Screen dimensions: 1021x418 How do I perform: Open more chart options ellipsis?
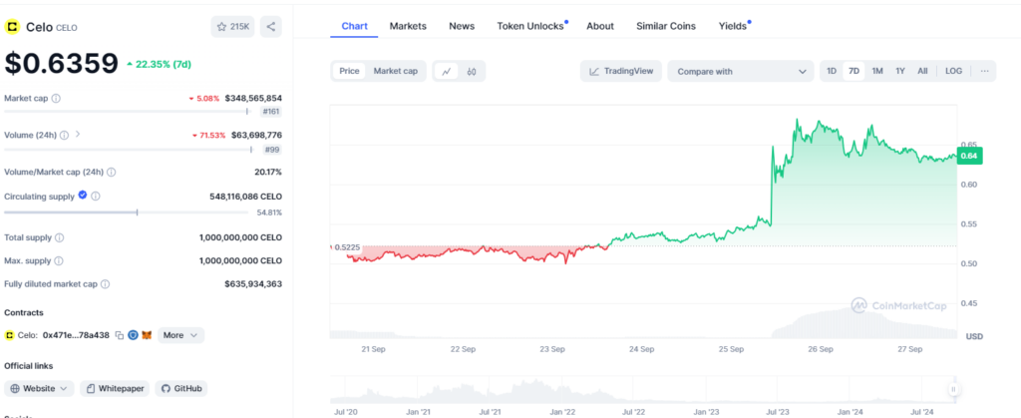(984, 71)
